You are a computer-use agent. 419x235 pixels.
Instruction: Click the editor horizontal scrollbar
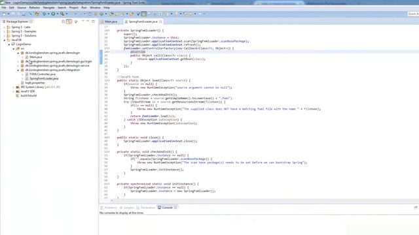tap(264, 200)
